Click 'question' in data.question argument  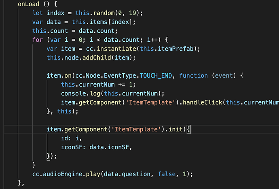(x=136, y=174)
